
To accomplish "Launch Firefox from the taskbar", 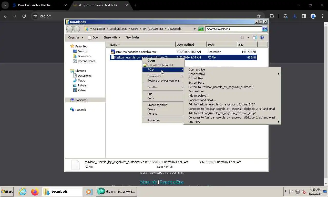I will (35, 191).
